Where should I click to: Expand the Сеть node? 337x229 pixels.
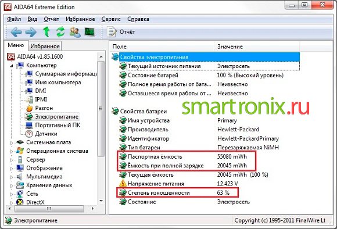12,194
